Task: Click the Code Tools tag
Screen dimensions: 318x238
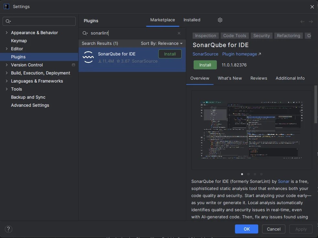Action: point(235,35)
